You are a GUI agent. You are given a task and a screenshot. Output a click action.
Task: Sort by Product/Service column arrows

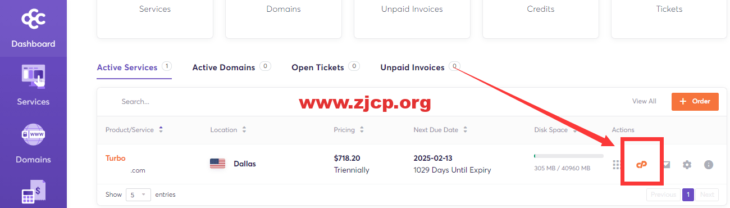point(161,129)
